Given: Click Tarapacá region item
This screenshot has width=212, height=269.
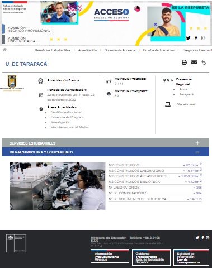Looking at the screenshot, I should click(186, 94).
